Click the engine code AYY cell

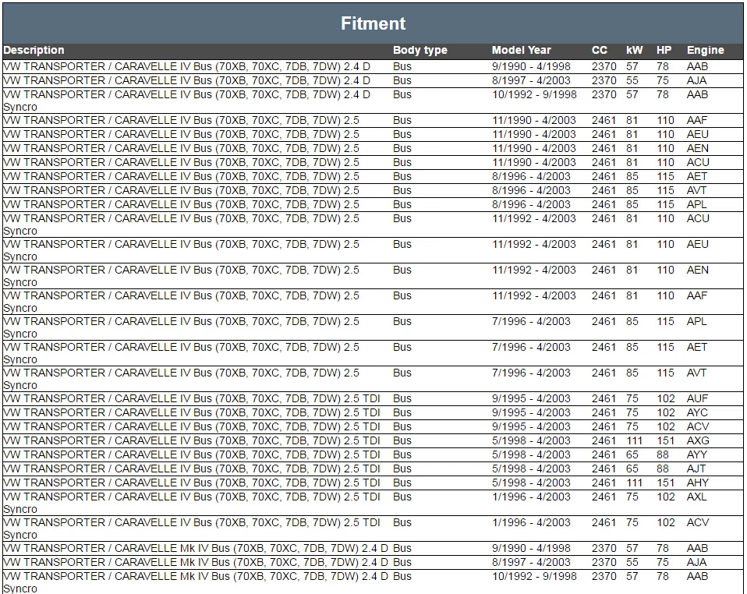pyautogui.click(x=697, y=454)
